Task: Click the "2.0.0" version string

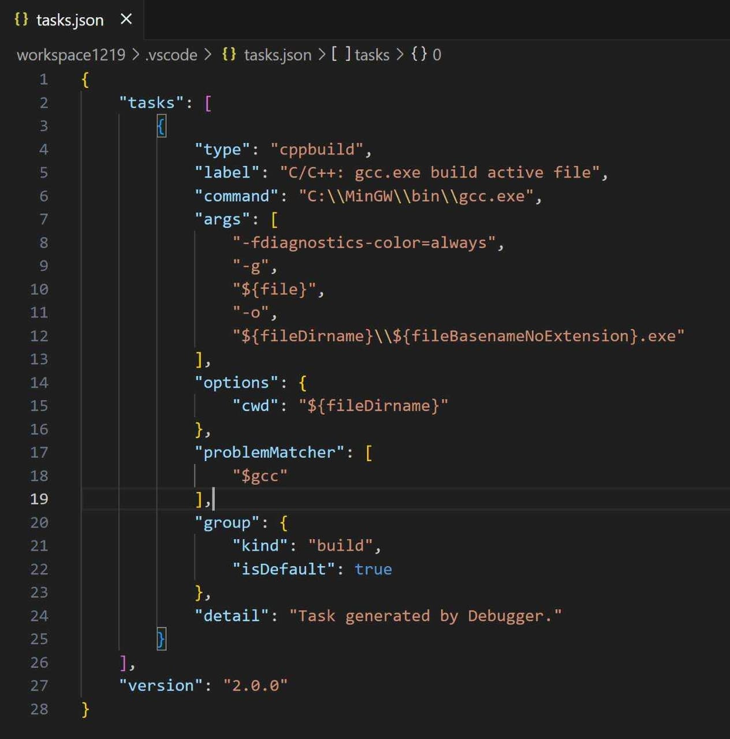Action: [255, 686]
